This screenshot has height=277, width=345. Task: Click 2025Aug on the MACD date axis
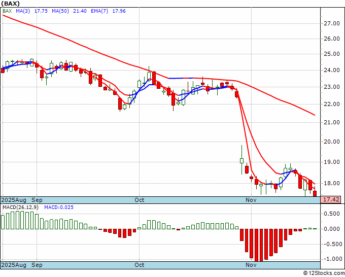point(14,265)
